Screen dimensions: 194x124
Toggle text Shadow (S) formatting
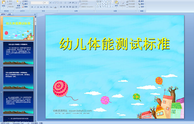(x=44, y=7)
